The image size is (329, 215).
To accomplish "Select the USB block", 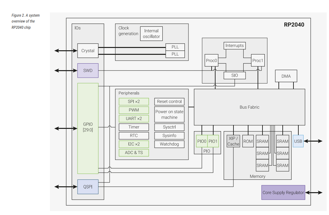I will (298, 141).
